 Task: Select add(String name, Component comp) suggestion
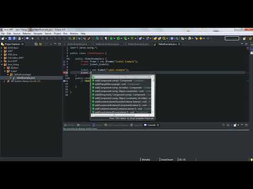(121, 94)
